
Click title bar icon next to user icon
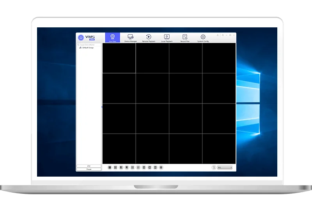[223, 35]
